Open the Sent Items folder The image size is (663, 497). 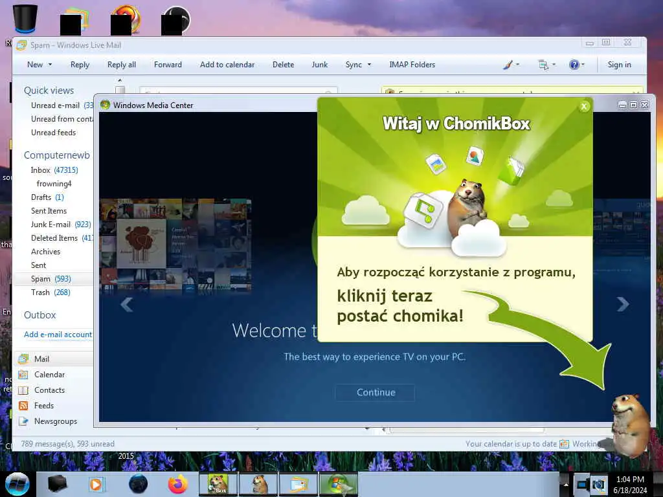point(49,210)
